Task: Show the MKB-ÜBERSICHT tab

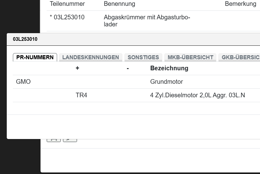Action: coord(190,57)
